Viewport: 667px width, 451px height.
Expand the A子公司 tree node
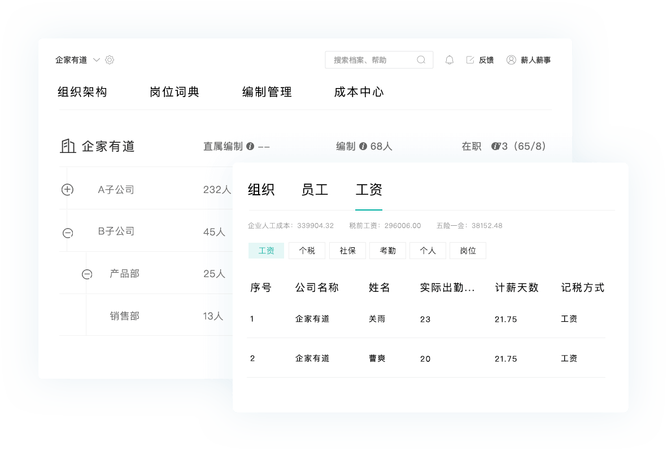(67, 189)
